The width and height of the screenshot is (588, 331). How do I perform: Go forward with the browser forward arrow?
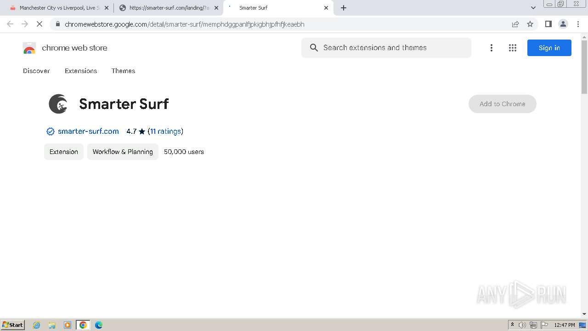[25, 24]
